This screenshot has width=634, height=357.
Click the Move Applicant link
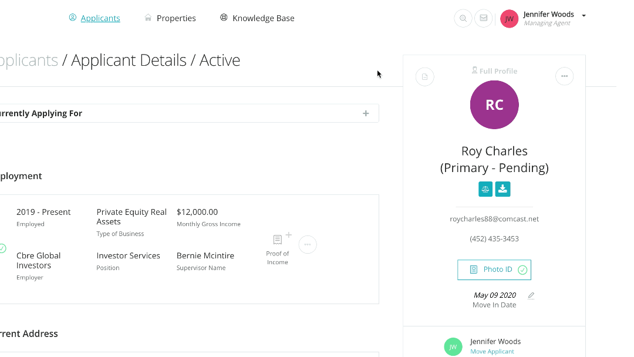point(492,352)
